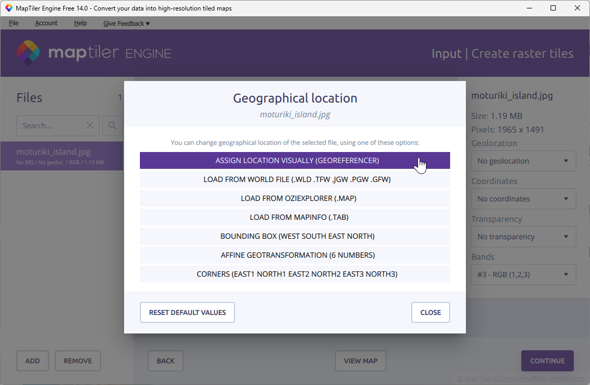Clear the file search box with X
This screenshot has height=385, width=590.
click(x=90, y=125)
